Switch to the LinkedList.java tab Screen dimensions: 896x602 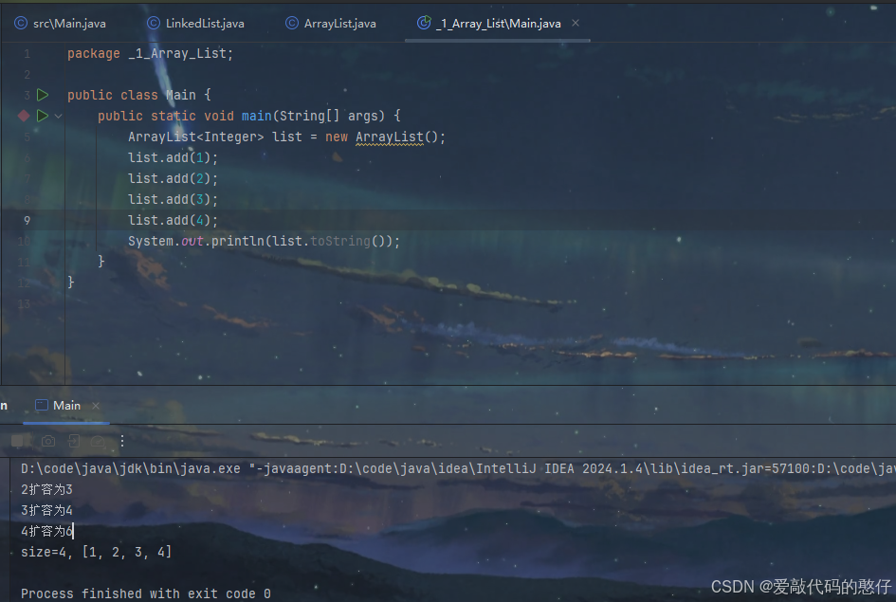[x=195, y=24]
